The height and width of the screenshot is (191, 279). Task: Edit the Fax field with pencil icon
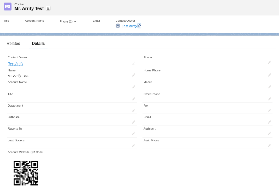click(269, 110)
